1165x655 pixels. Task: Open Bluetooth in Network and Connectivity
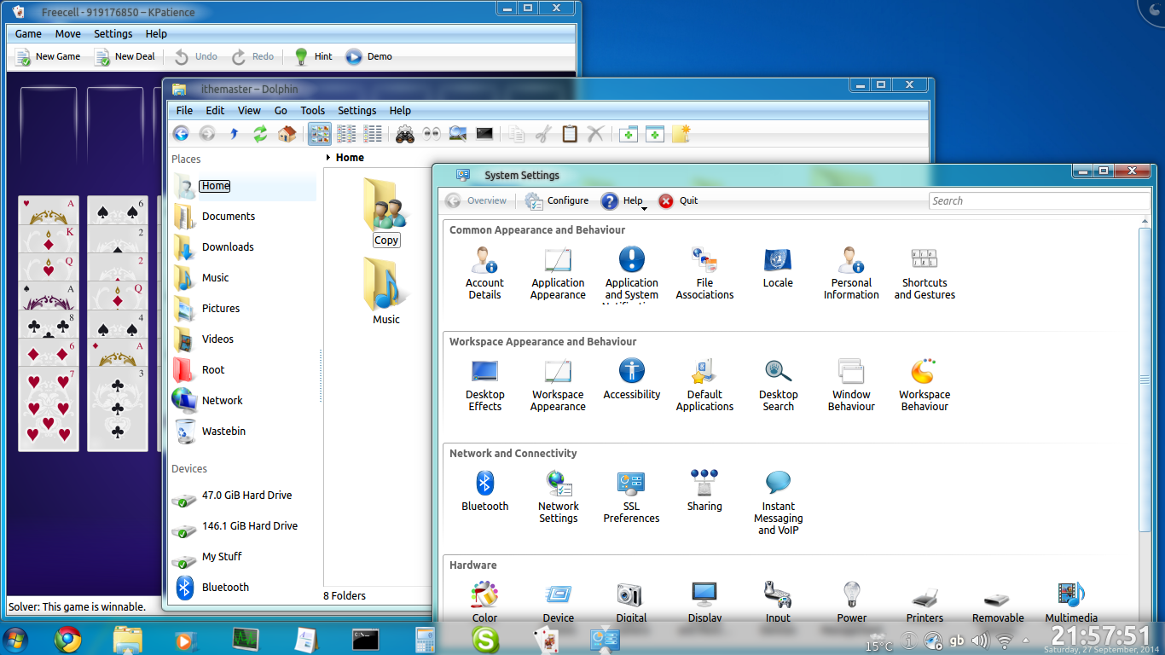[484, 490]
